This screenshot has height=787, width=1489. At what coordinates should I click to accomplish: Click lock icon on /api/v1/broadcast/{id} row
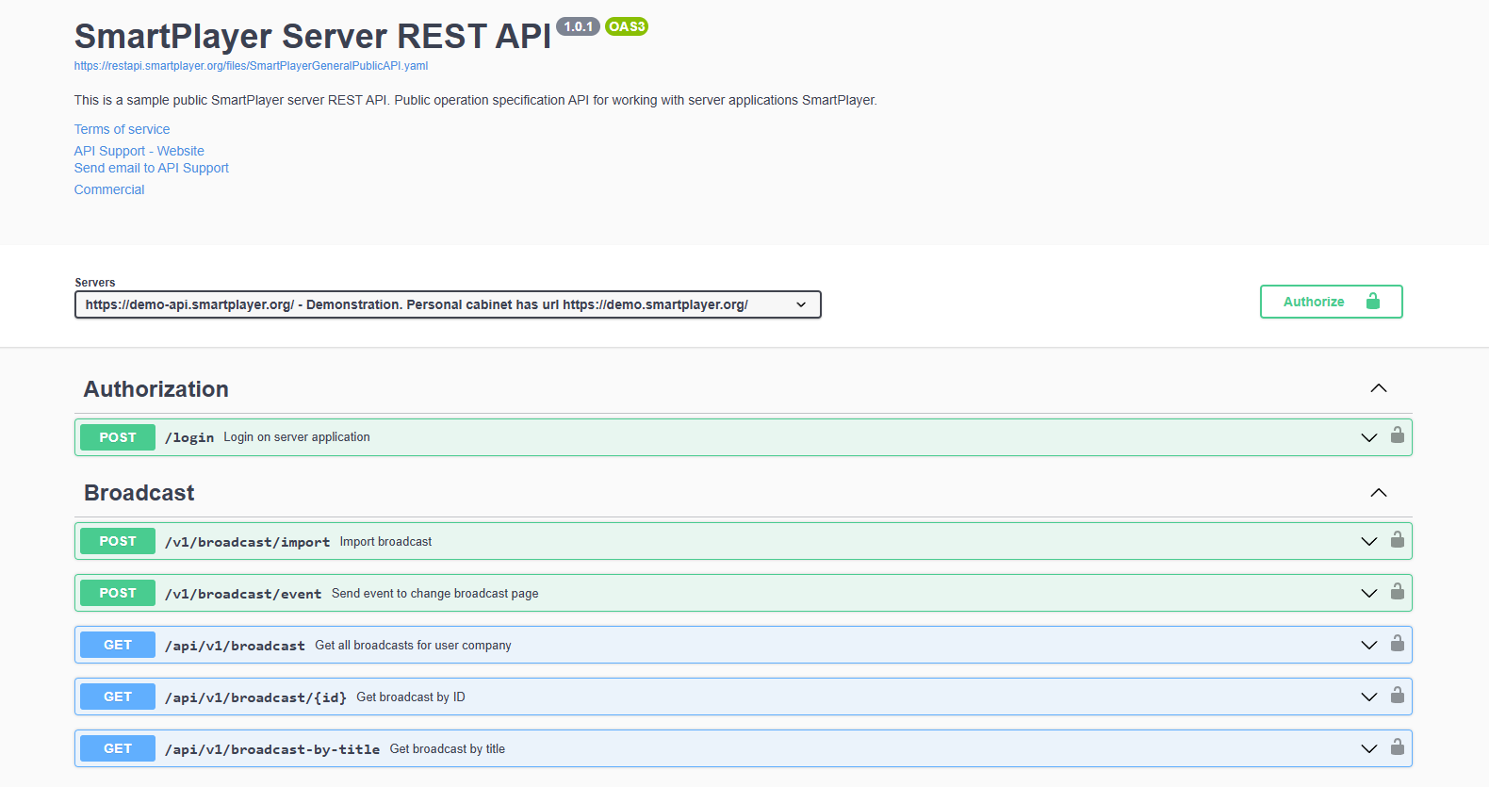point(1398,696)
